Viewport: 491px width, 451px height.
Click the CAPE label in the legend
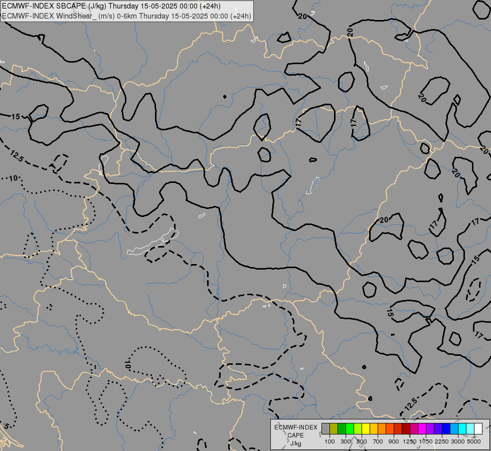[295, 435]
